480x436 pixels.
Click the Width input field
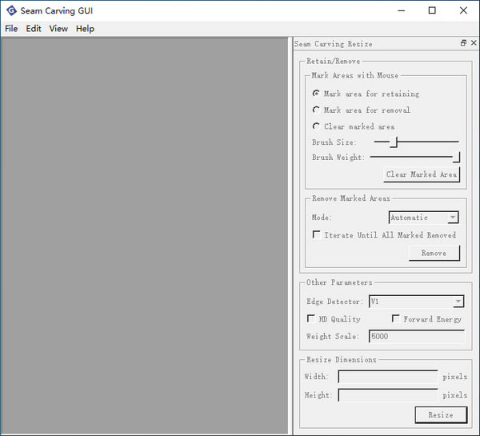pyautogui.click(x=388, y=377)
